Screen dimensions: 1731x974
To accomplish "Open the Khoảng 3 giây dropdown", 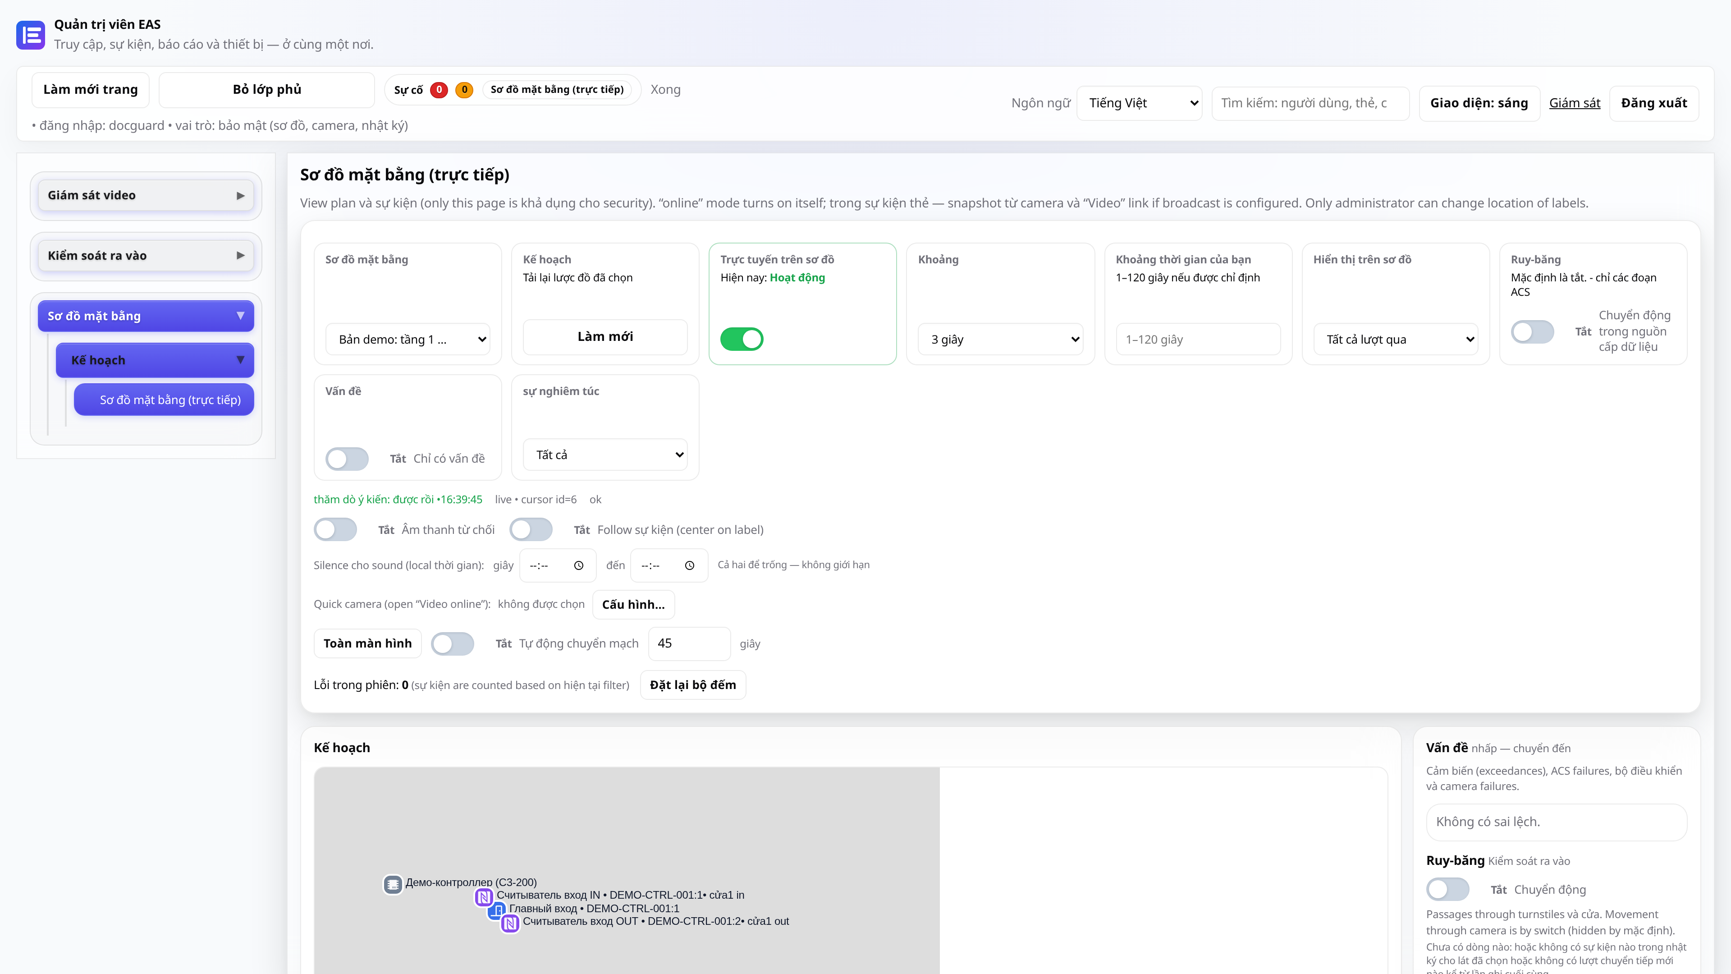I will [1001, 340].
